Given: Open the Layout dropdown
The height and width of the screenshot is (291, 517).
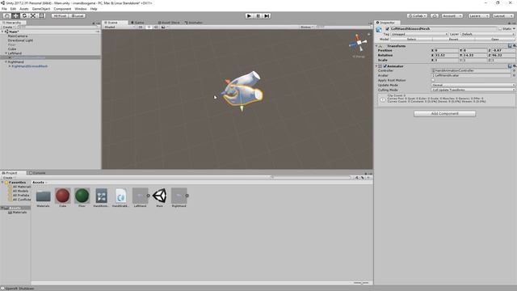Looking at the screenshot, I should (x=502, y=16).
